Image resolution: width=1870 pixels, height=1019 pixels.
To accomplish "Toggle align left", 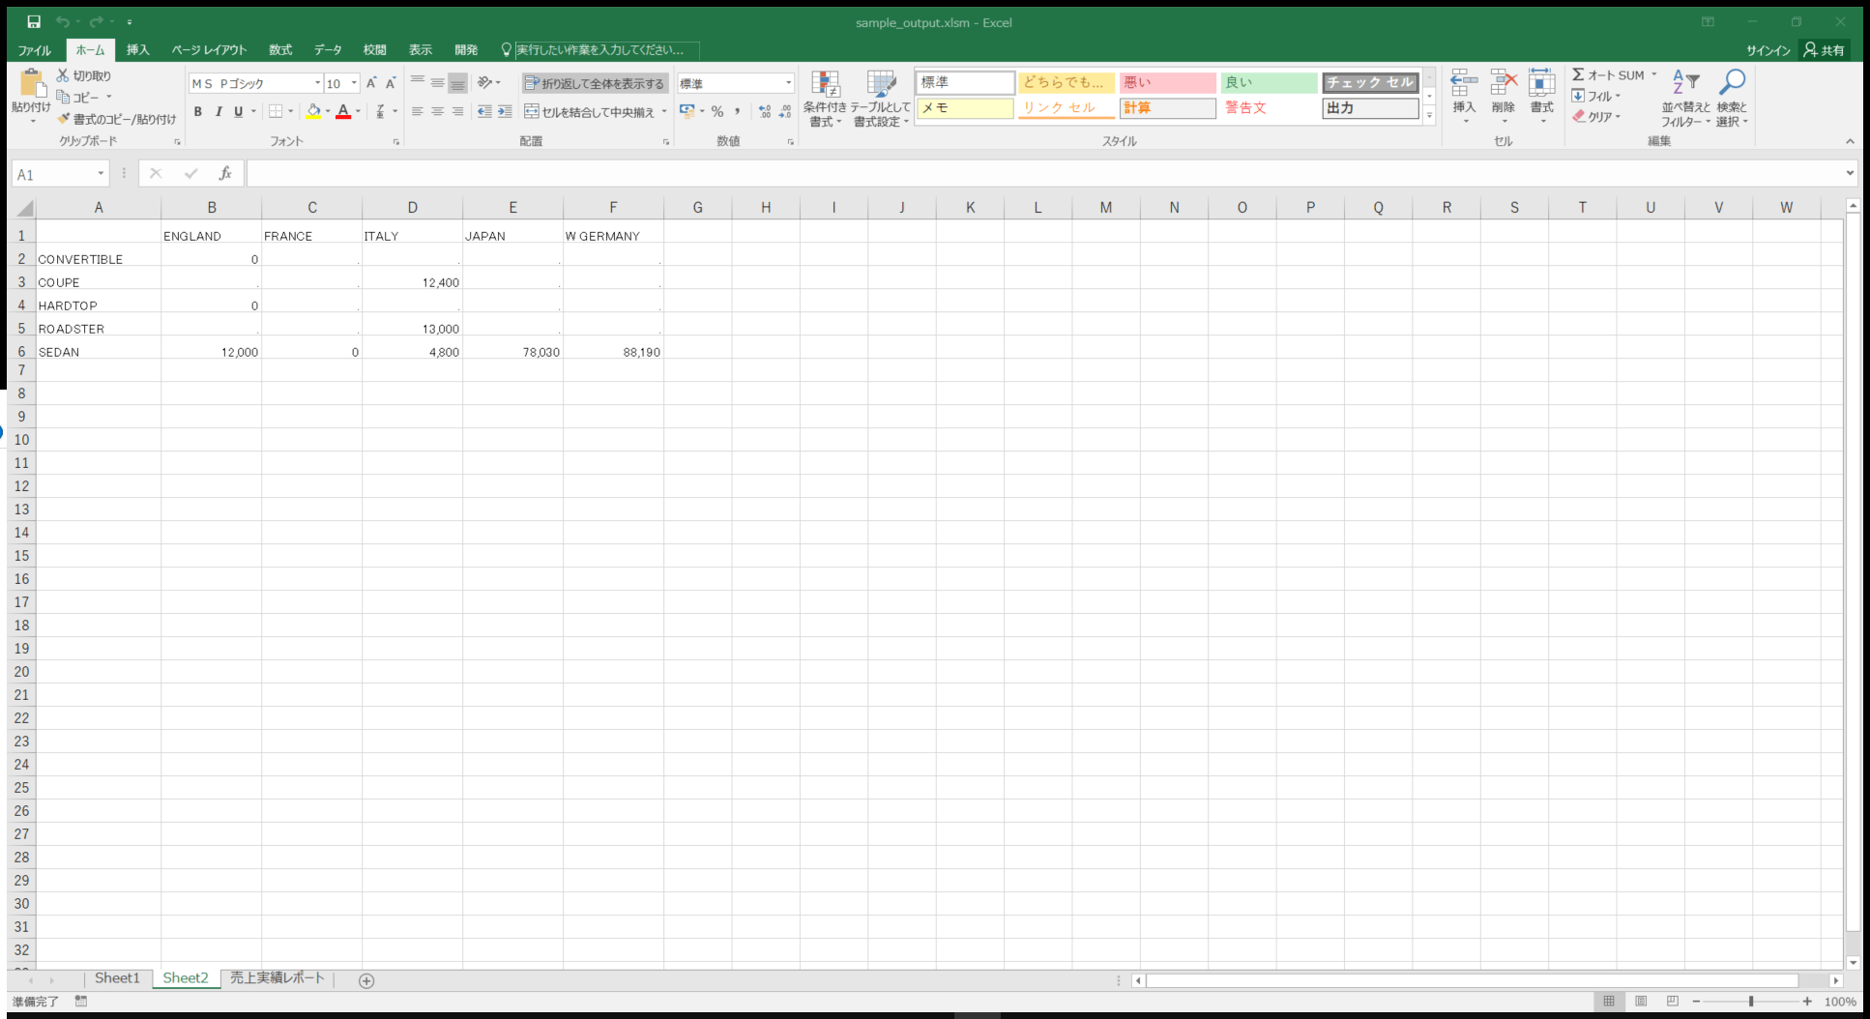I will pyautogui.click(x=417, y=111).
